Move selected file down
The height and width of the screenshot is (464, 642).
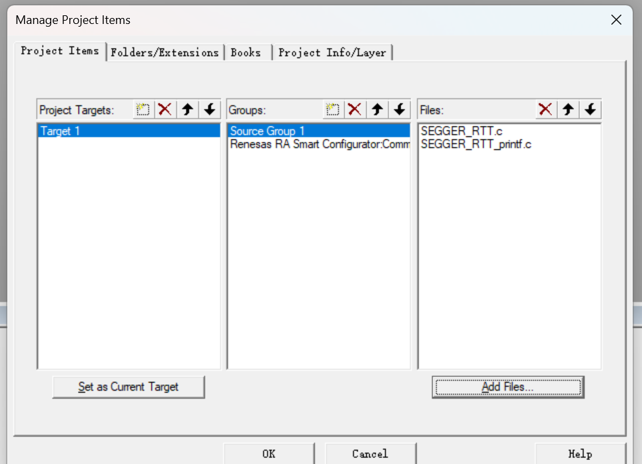click(591, 110)
